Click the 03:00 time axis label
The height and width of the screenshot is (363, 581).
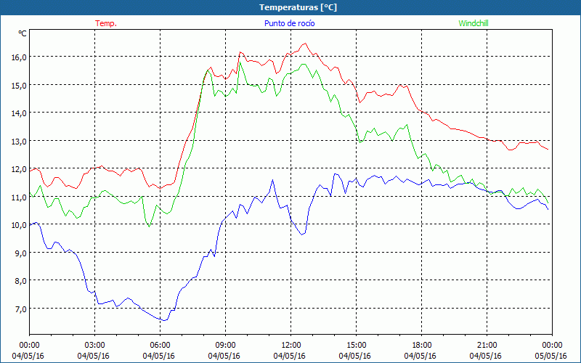(94, 346)
